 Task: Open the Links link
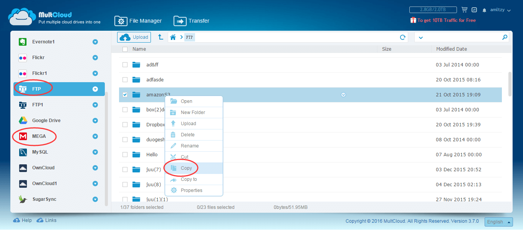46,220
